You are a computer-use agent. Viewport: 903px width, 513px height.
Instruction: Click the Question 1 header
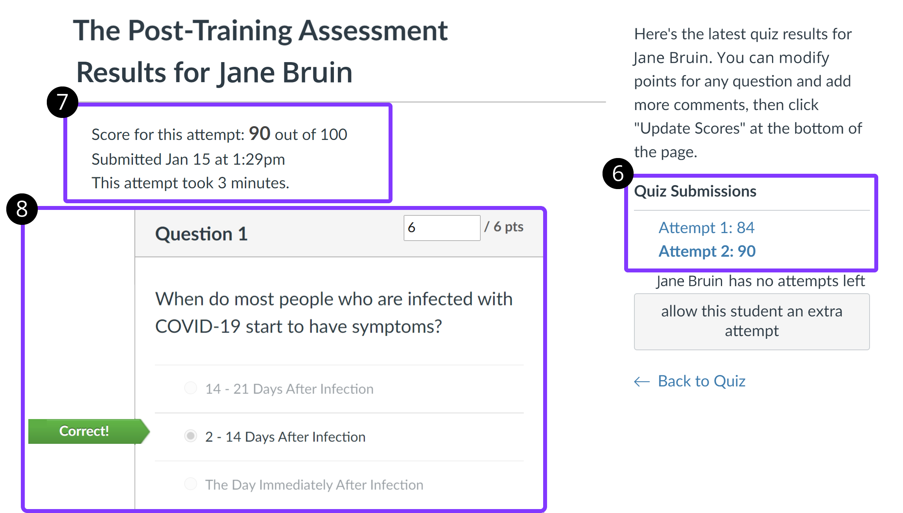point(201,234)
